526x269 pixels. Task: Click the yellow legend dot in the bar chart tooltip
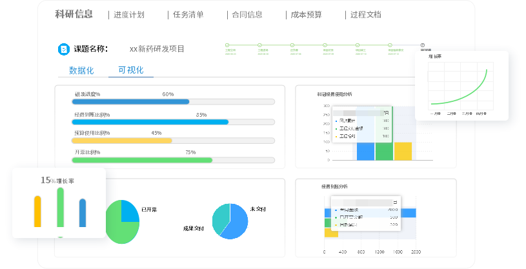point(336,137)
